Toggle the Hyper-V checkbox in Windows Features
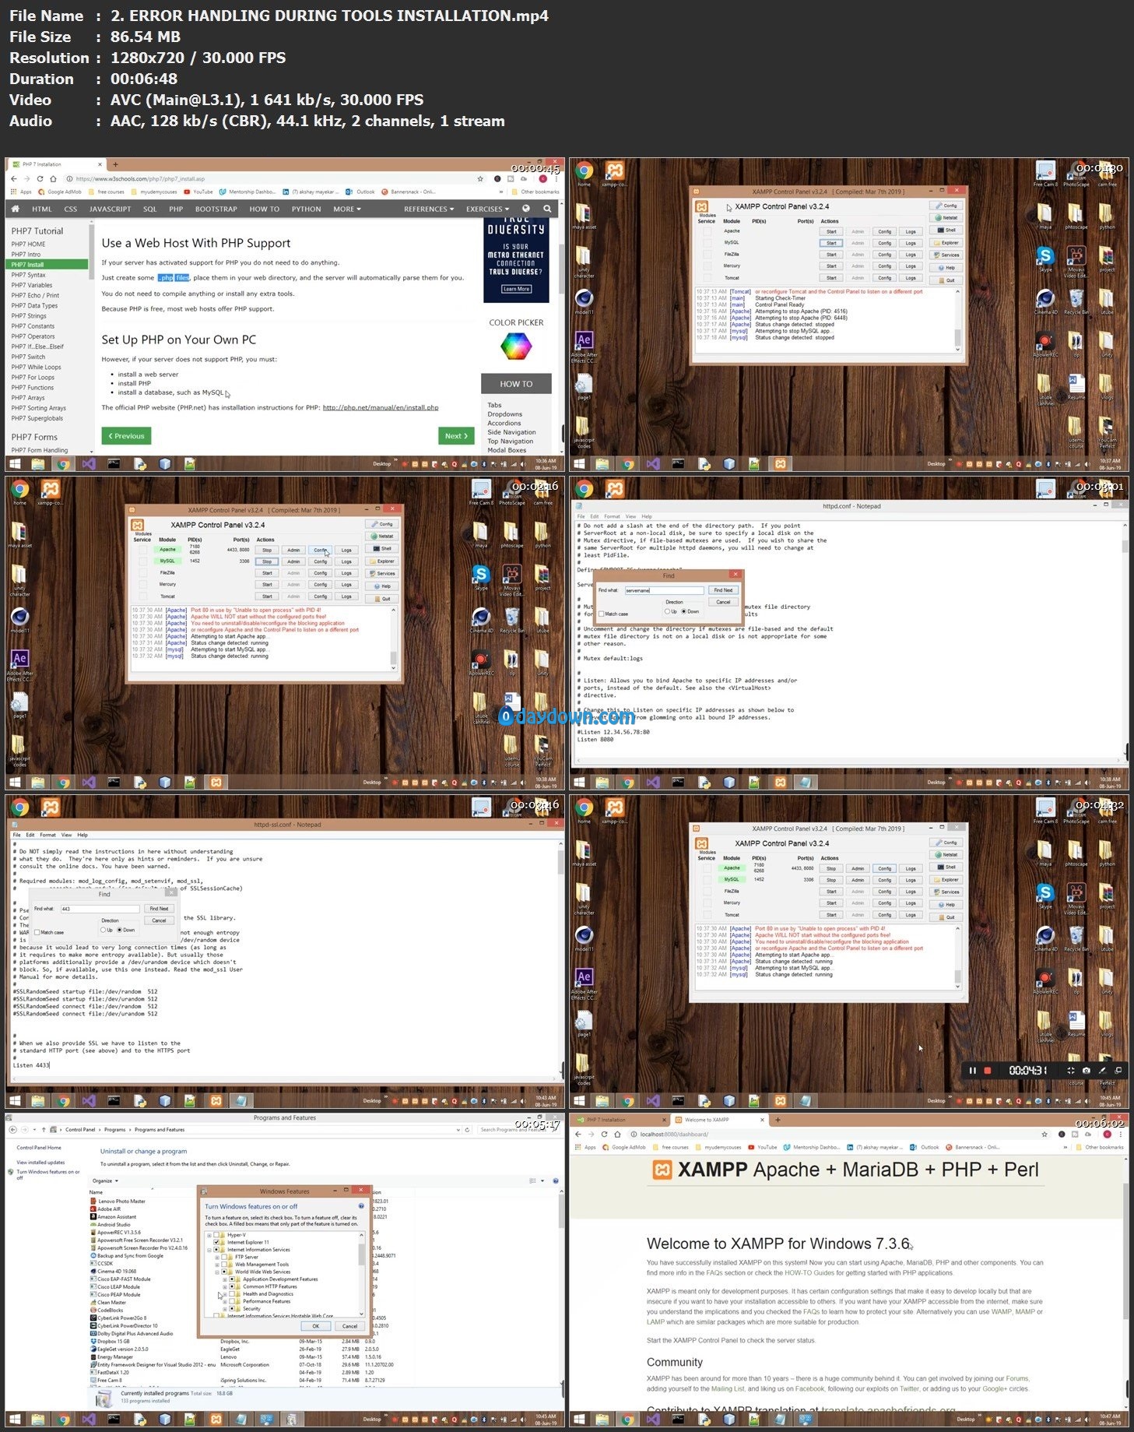The image size is (1134, 1432). click(217, 1235)
